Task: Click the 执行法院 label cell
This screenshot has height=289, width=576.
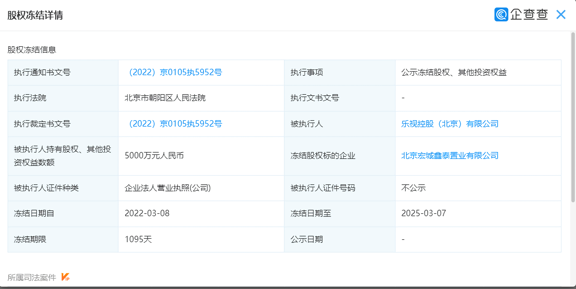Action: click(x=63, y=98)
